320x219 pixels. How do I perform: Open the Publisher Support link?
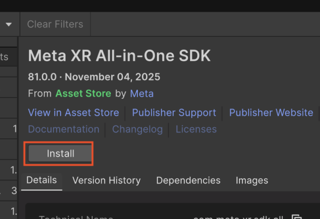174,112
